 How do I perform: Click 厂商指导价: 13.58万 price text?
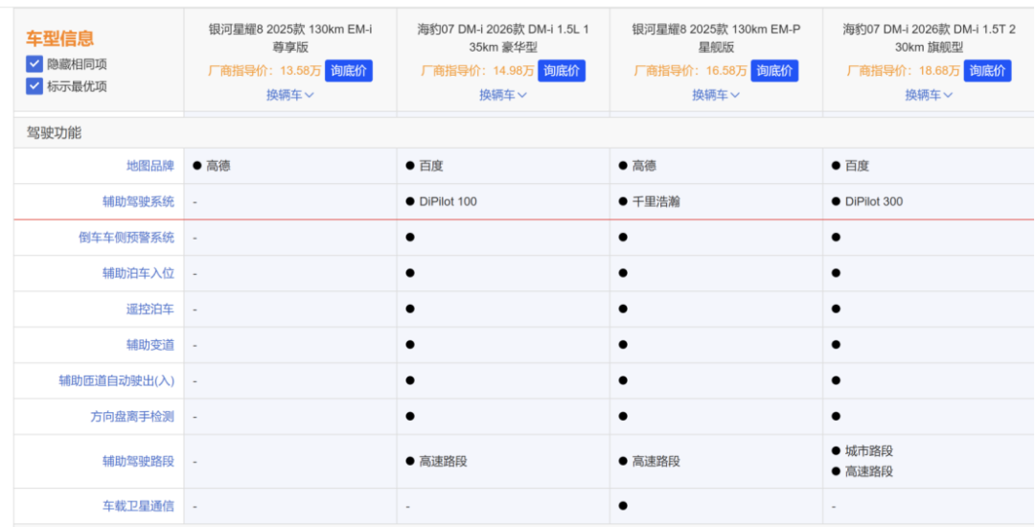pos(264,71)
